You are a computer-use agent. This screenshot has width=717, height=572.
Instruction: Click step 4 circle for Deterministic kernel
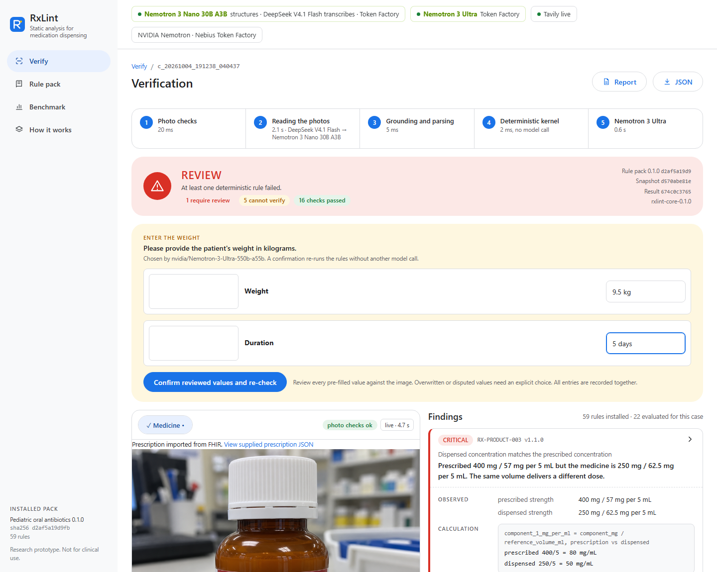point(489,122)
